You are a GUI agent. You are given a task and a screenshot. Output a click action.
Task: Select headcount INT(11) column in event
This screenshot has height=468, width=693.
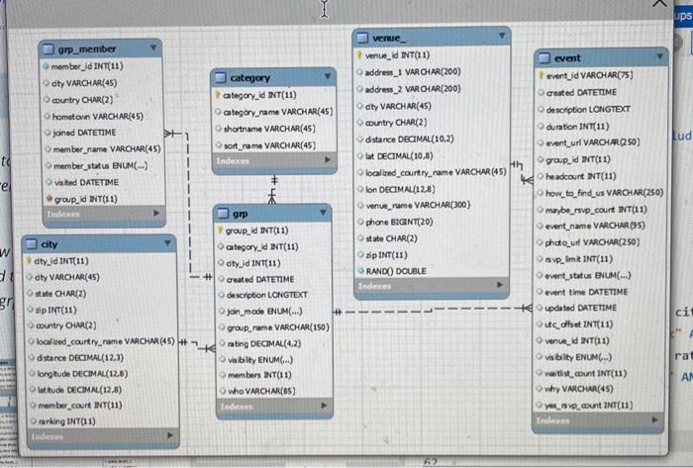[580, 176]
